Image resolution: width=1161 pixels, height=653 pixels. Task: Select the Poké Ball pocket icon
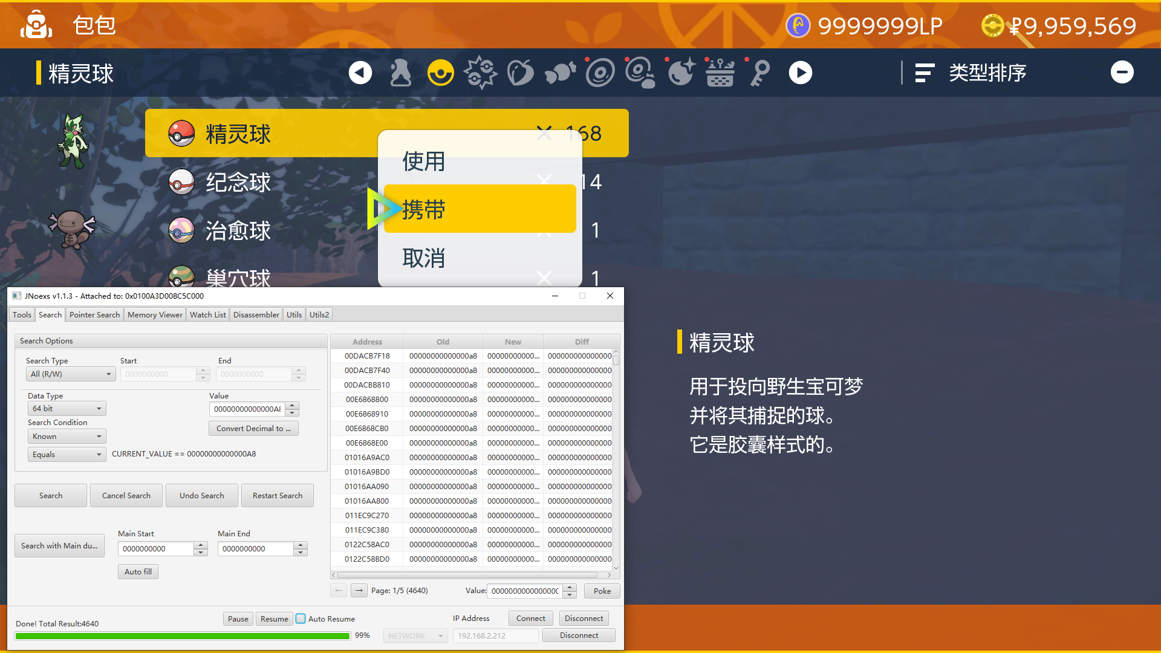pos(441,73)
